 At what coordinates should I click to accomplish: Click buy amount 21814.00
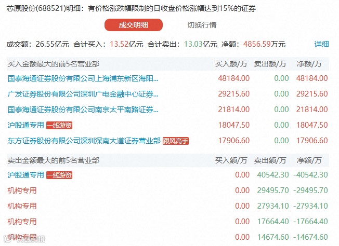[x=233, y=110]
